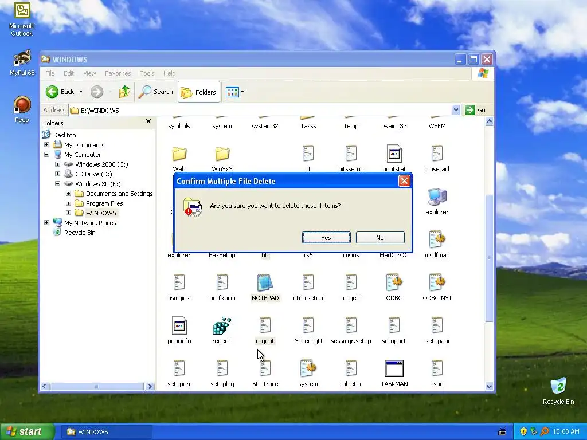Collapse the My Computer tree node
The height and width of the screenshot is (440, 587).
coord(47,155)
